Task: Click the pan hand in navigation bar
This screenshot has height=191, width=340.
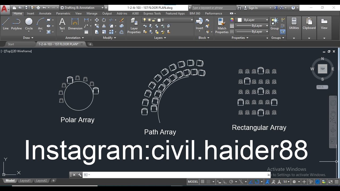Action: [x=333, y=114]
